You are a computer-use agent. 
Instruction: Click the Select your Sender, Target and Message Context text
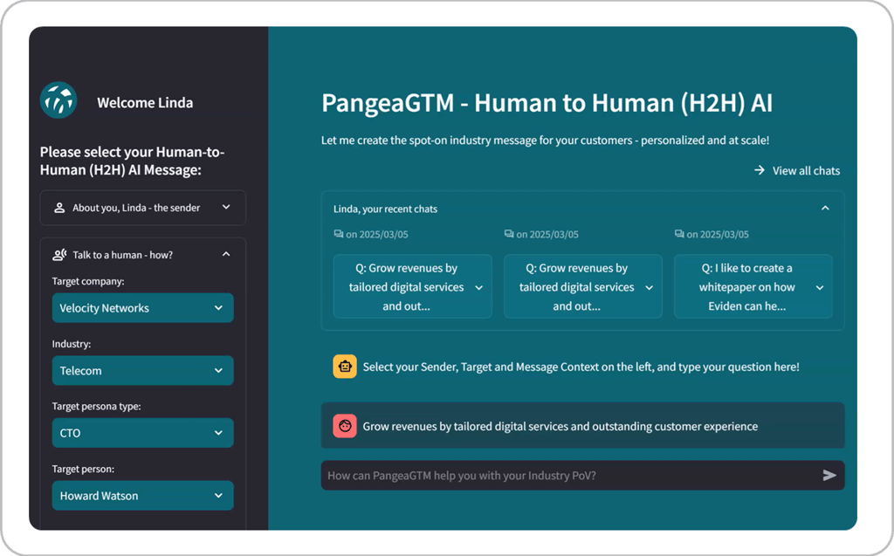(x=581, y=367)
